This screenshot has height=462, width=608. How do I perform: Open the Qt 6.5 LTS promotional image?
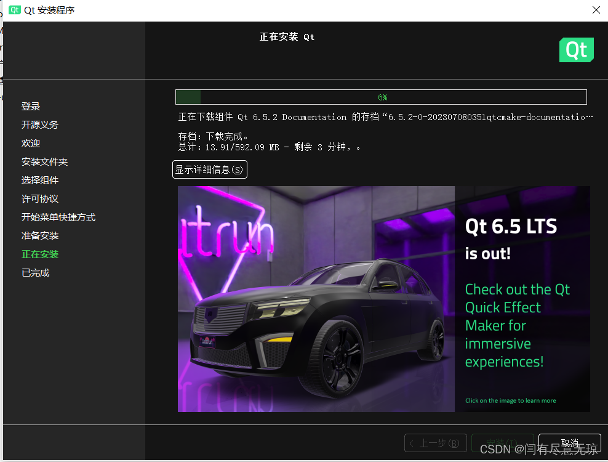pyautogui.click(x=384, y=299)
